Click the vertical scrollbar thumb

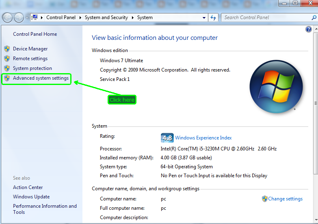pyautogui.click(x=316, y=103)
